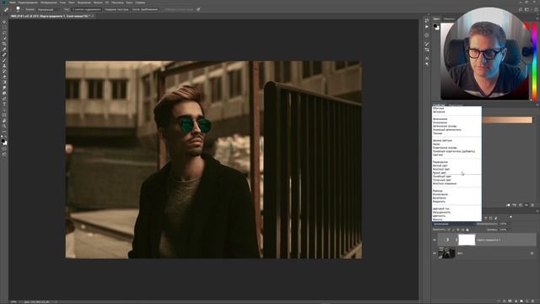Select the Pen tool
Viewport: 540px width, 304px height.
(x=4, y=99)
